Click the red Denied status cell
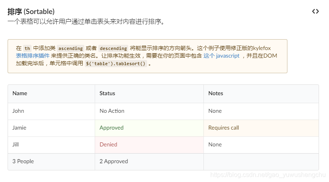 coord(149,145)
